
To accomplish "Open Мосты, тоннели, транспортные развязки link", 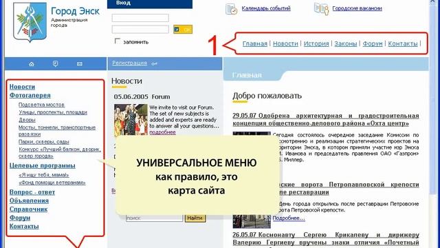I will coord(57,131).
